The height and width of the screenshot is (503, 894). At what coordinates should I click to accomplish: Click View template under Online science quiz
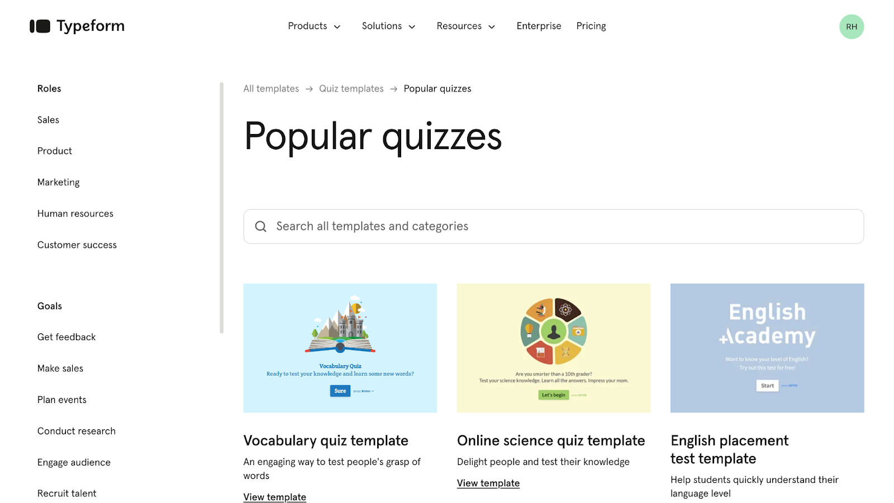coord(488,483)
